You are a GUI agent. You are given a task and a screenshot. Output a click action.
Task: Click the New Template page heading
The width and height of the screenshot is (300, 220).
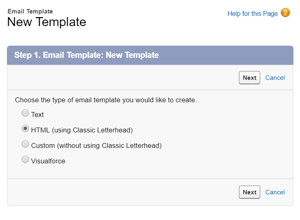click(x=47, y=22)
